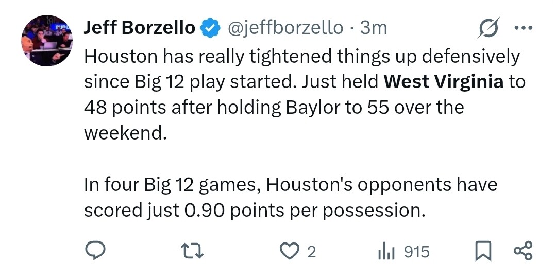Click the like count of 2
The height and width of the screenshot is (278, 556).
tap(311, 252)
